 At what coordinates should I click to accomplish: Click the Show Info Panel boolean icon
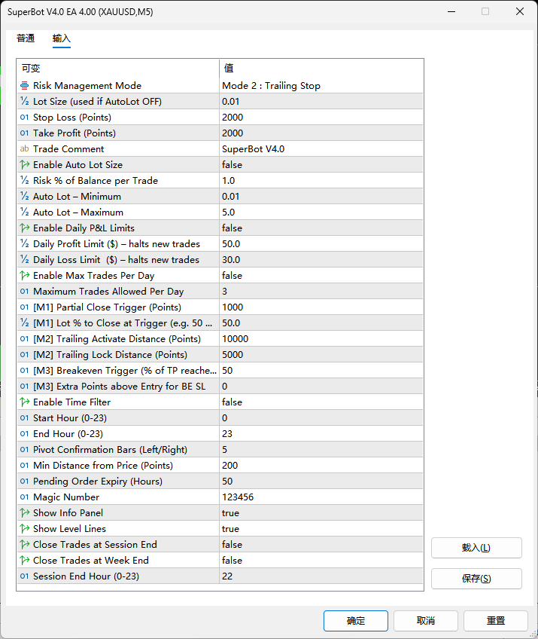(25, 513)
